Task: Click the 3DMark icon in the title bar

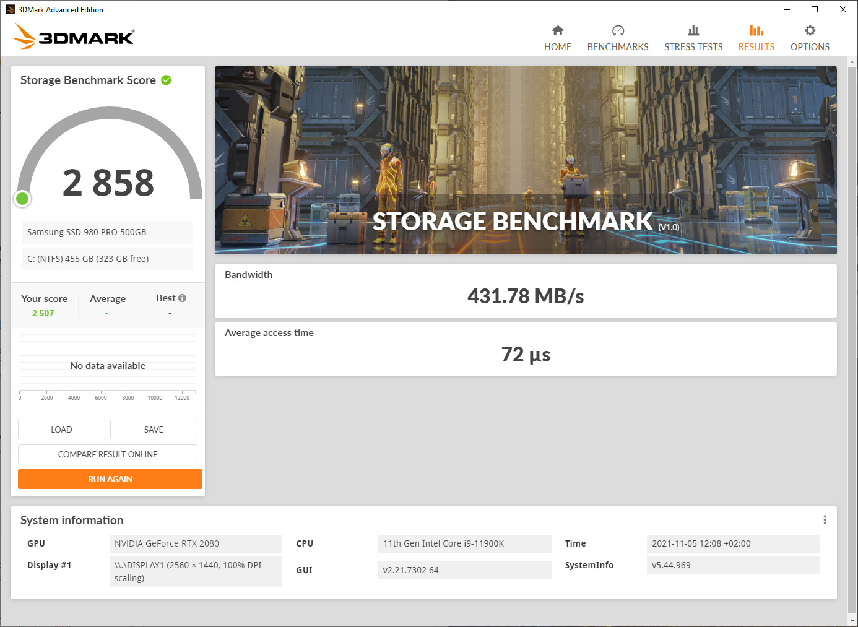Action: [x=11, y=9]
